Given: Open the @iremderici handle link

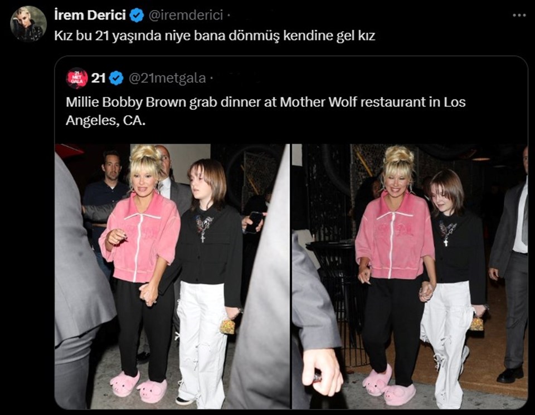Looking at the screenshot, I should point(186,16).
